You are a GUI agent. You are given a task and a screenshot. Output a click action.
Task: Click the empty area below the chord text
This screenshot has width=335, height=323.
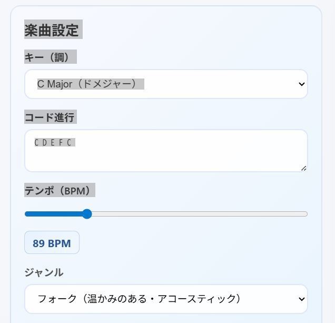point(158,161)
